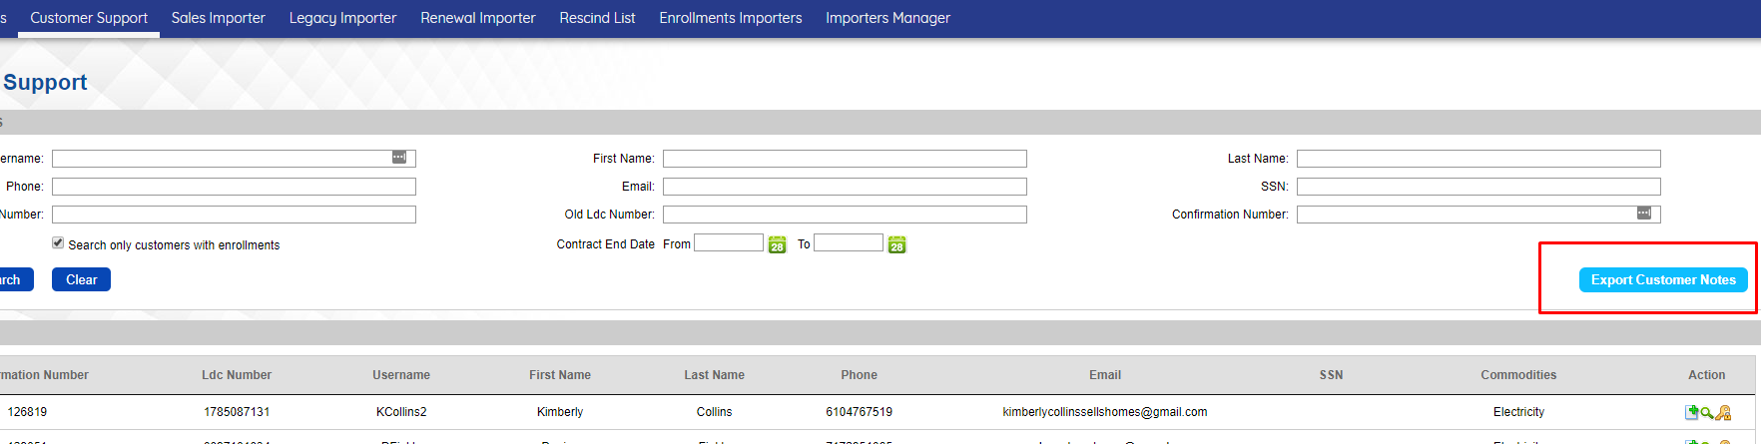The height and width of the screenshot is (444, 1761).
Task: Click the SSN input field
Action: pyautogui.click(x=1478, y=187)
